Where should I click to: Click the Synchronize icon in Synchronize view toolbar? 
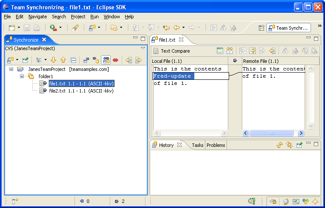coord(10,60)
